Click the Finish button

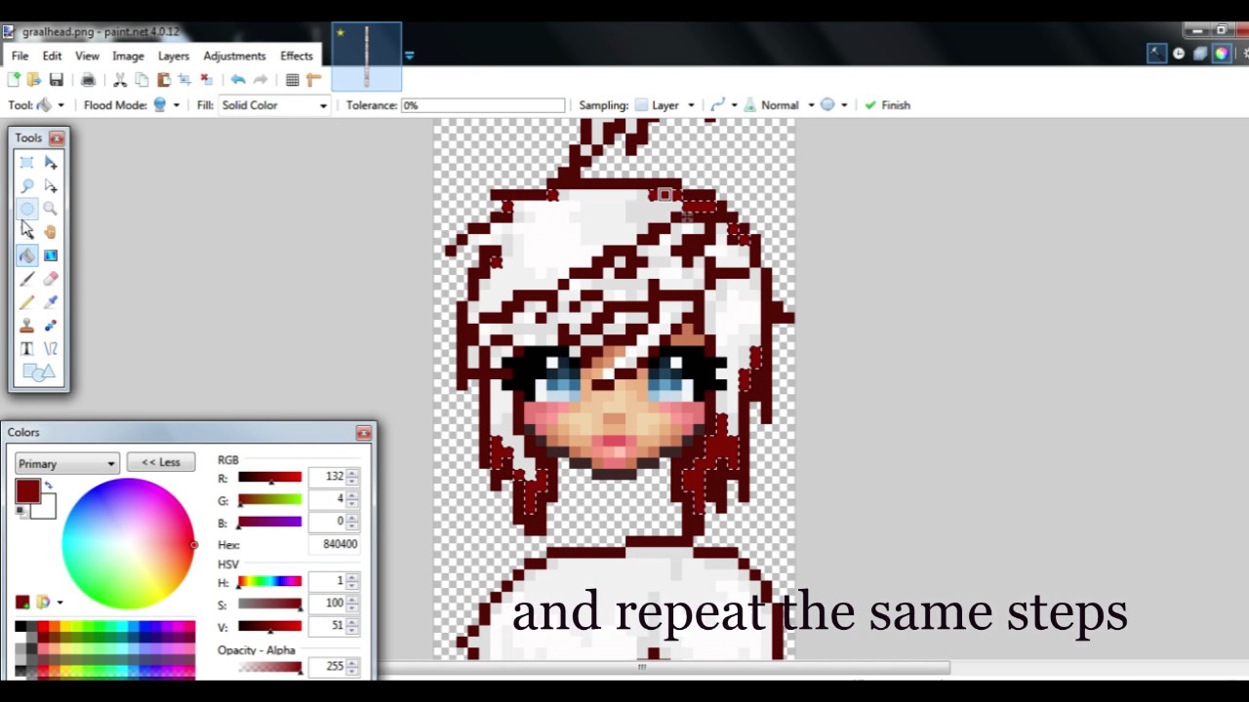point(888,105)
